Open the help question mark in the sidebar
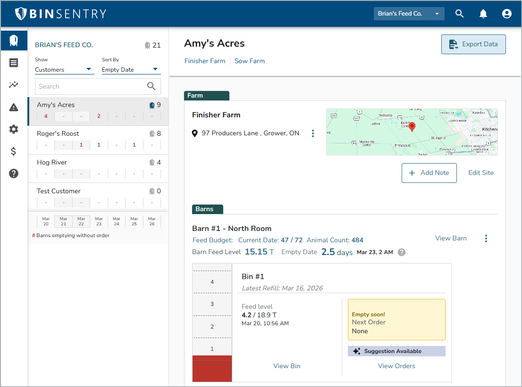Screen dimensions: 522x387 (x=14, y=173)
